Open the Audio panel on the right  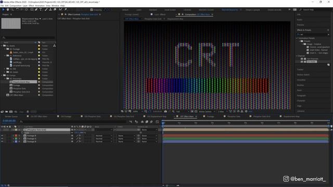[300, 20]
